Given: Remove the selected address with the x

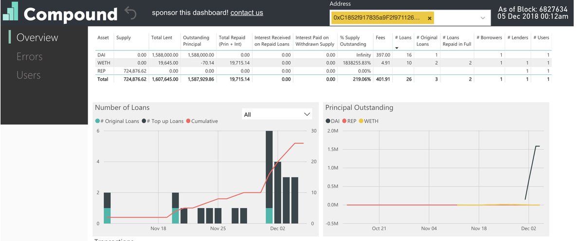Looking at the screenshot, I should pos(430,18).
